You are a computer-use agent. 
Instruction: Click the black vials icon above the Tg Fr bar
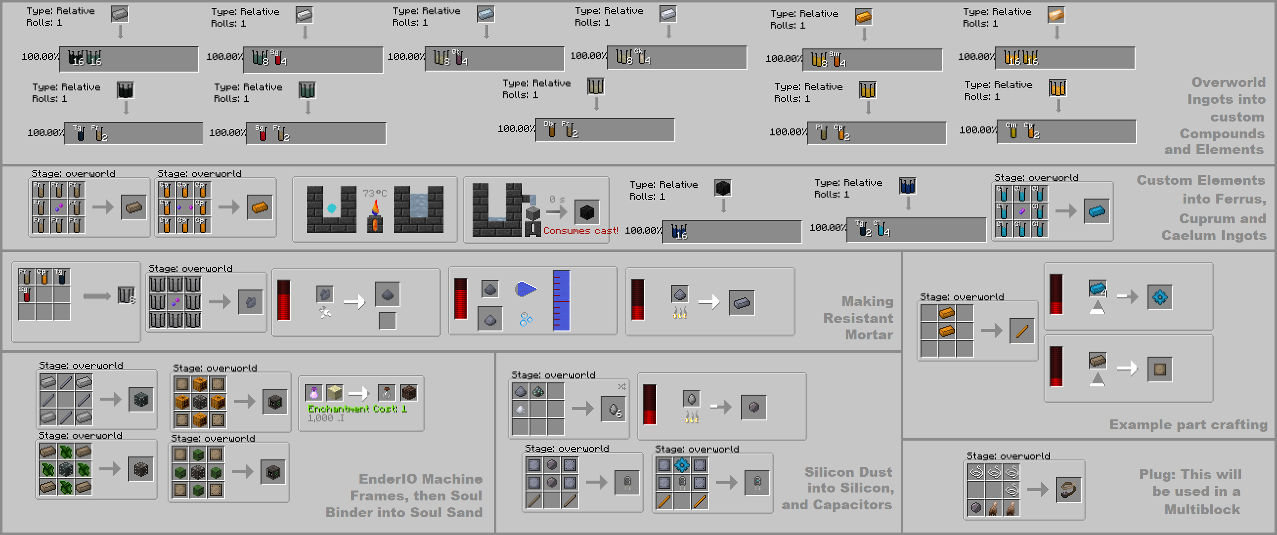pos(125,90)
